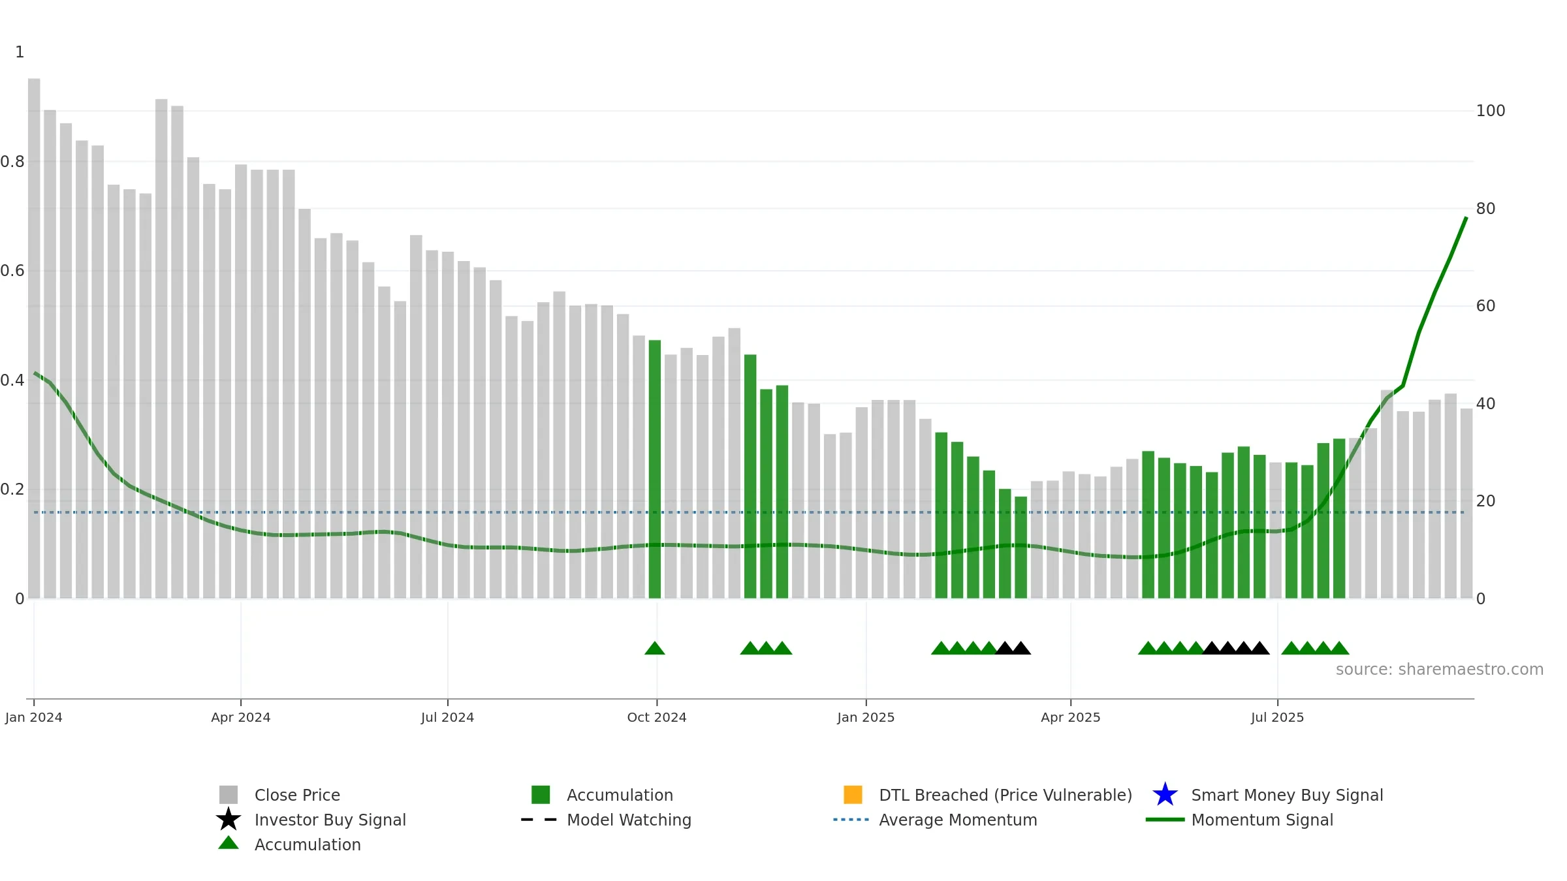This screenshot has width=1567, height=881.
Task: Click the first green accumulation bar
Action: [x=655, y=469]
